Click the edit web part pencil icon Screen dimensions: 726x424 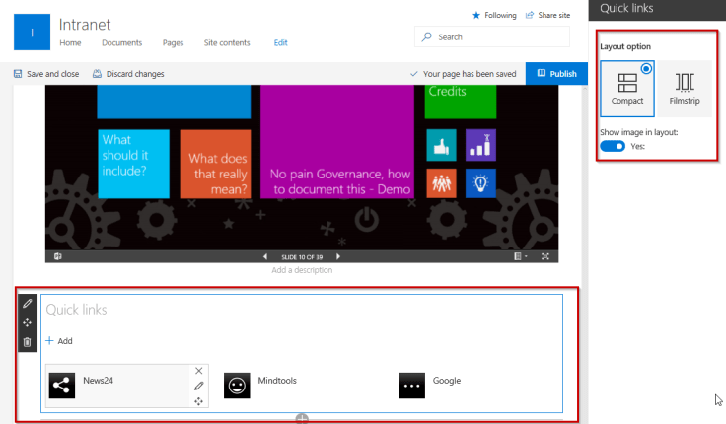pos(28,303)
